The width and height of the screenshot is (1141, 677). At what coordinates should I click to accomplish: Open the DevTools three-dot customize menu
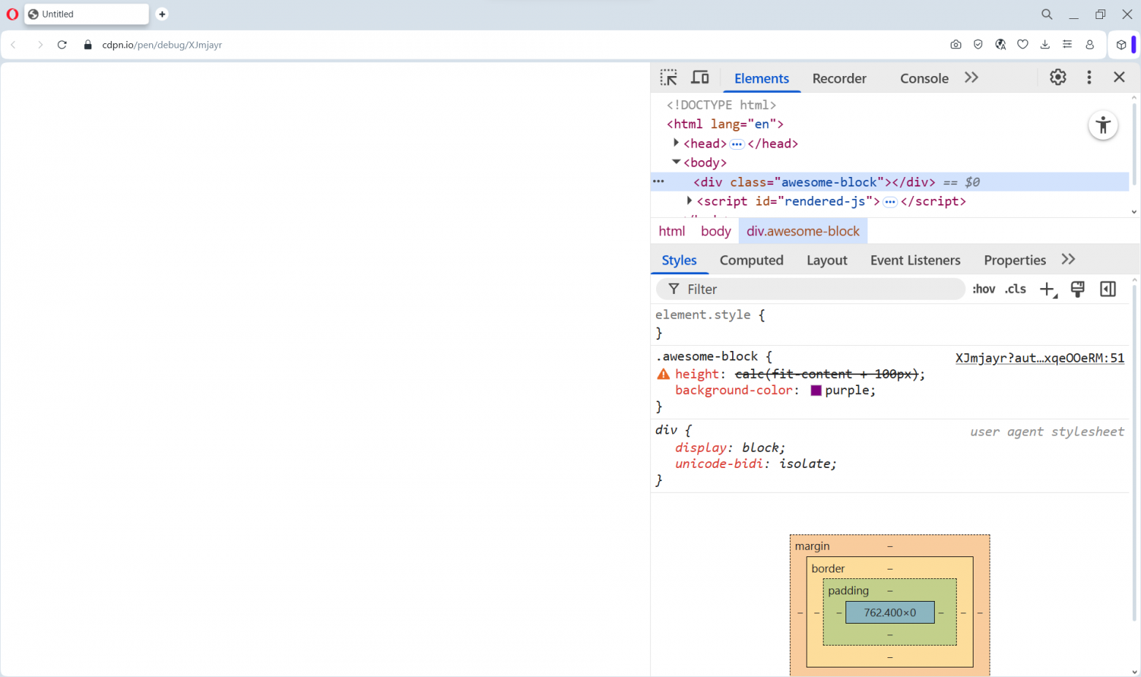pyautogui.click(x=1089, y=77)
